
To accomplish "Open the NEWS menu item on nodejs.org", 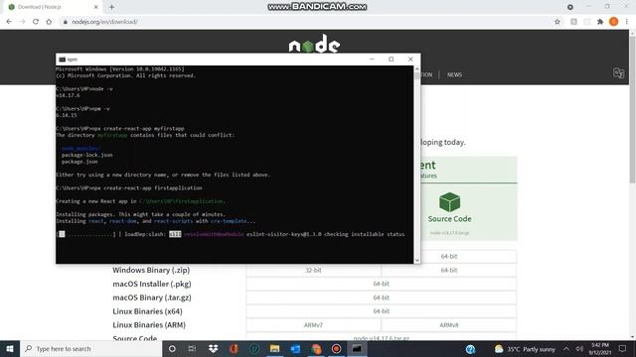I will [x=454, y=75].
